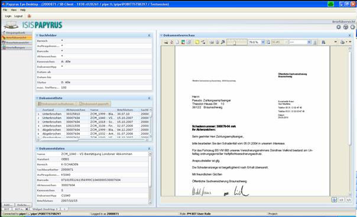Image resolution: width=357 pixels, height=217 pixels.
Task: Open the View menu
Action: [x=14, y=10]
